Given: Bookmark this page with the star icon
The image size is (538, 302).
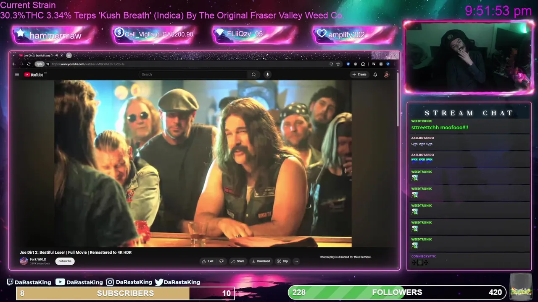Looking at the screenshot, I should (x=338, y=64).
